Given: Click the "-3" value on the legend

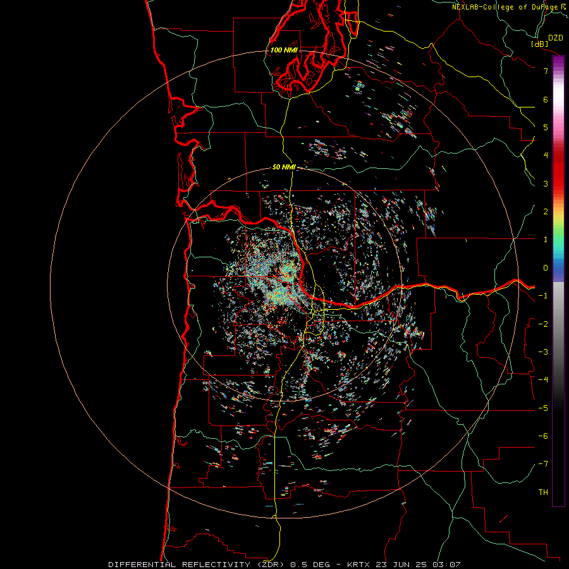Looking at the screenshot, I should [543, 352].
